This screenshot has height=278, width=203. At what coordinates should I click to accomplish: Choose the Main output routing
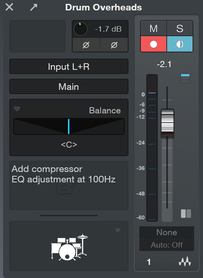69,86
